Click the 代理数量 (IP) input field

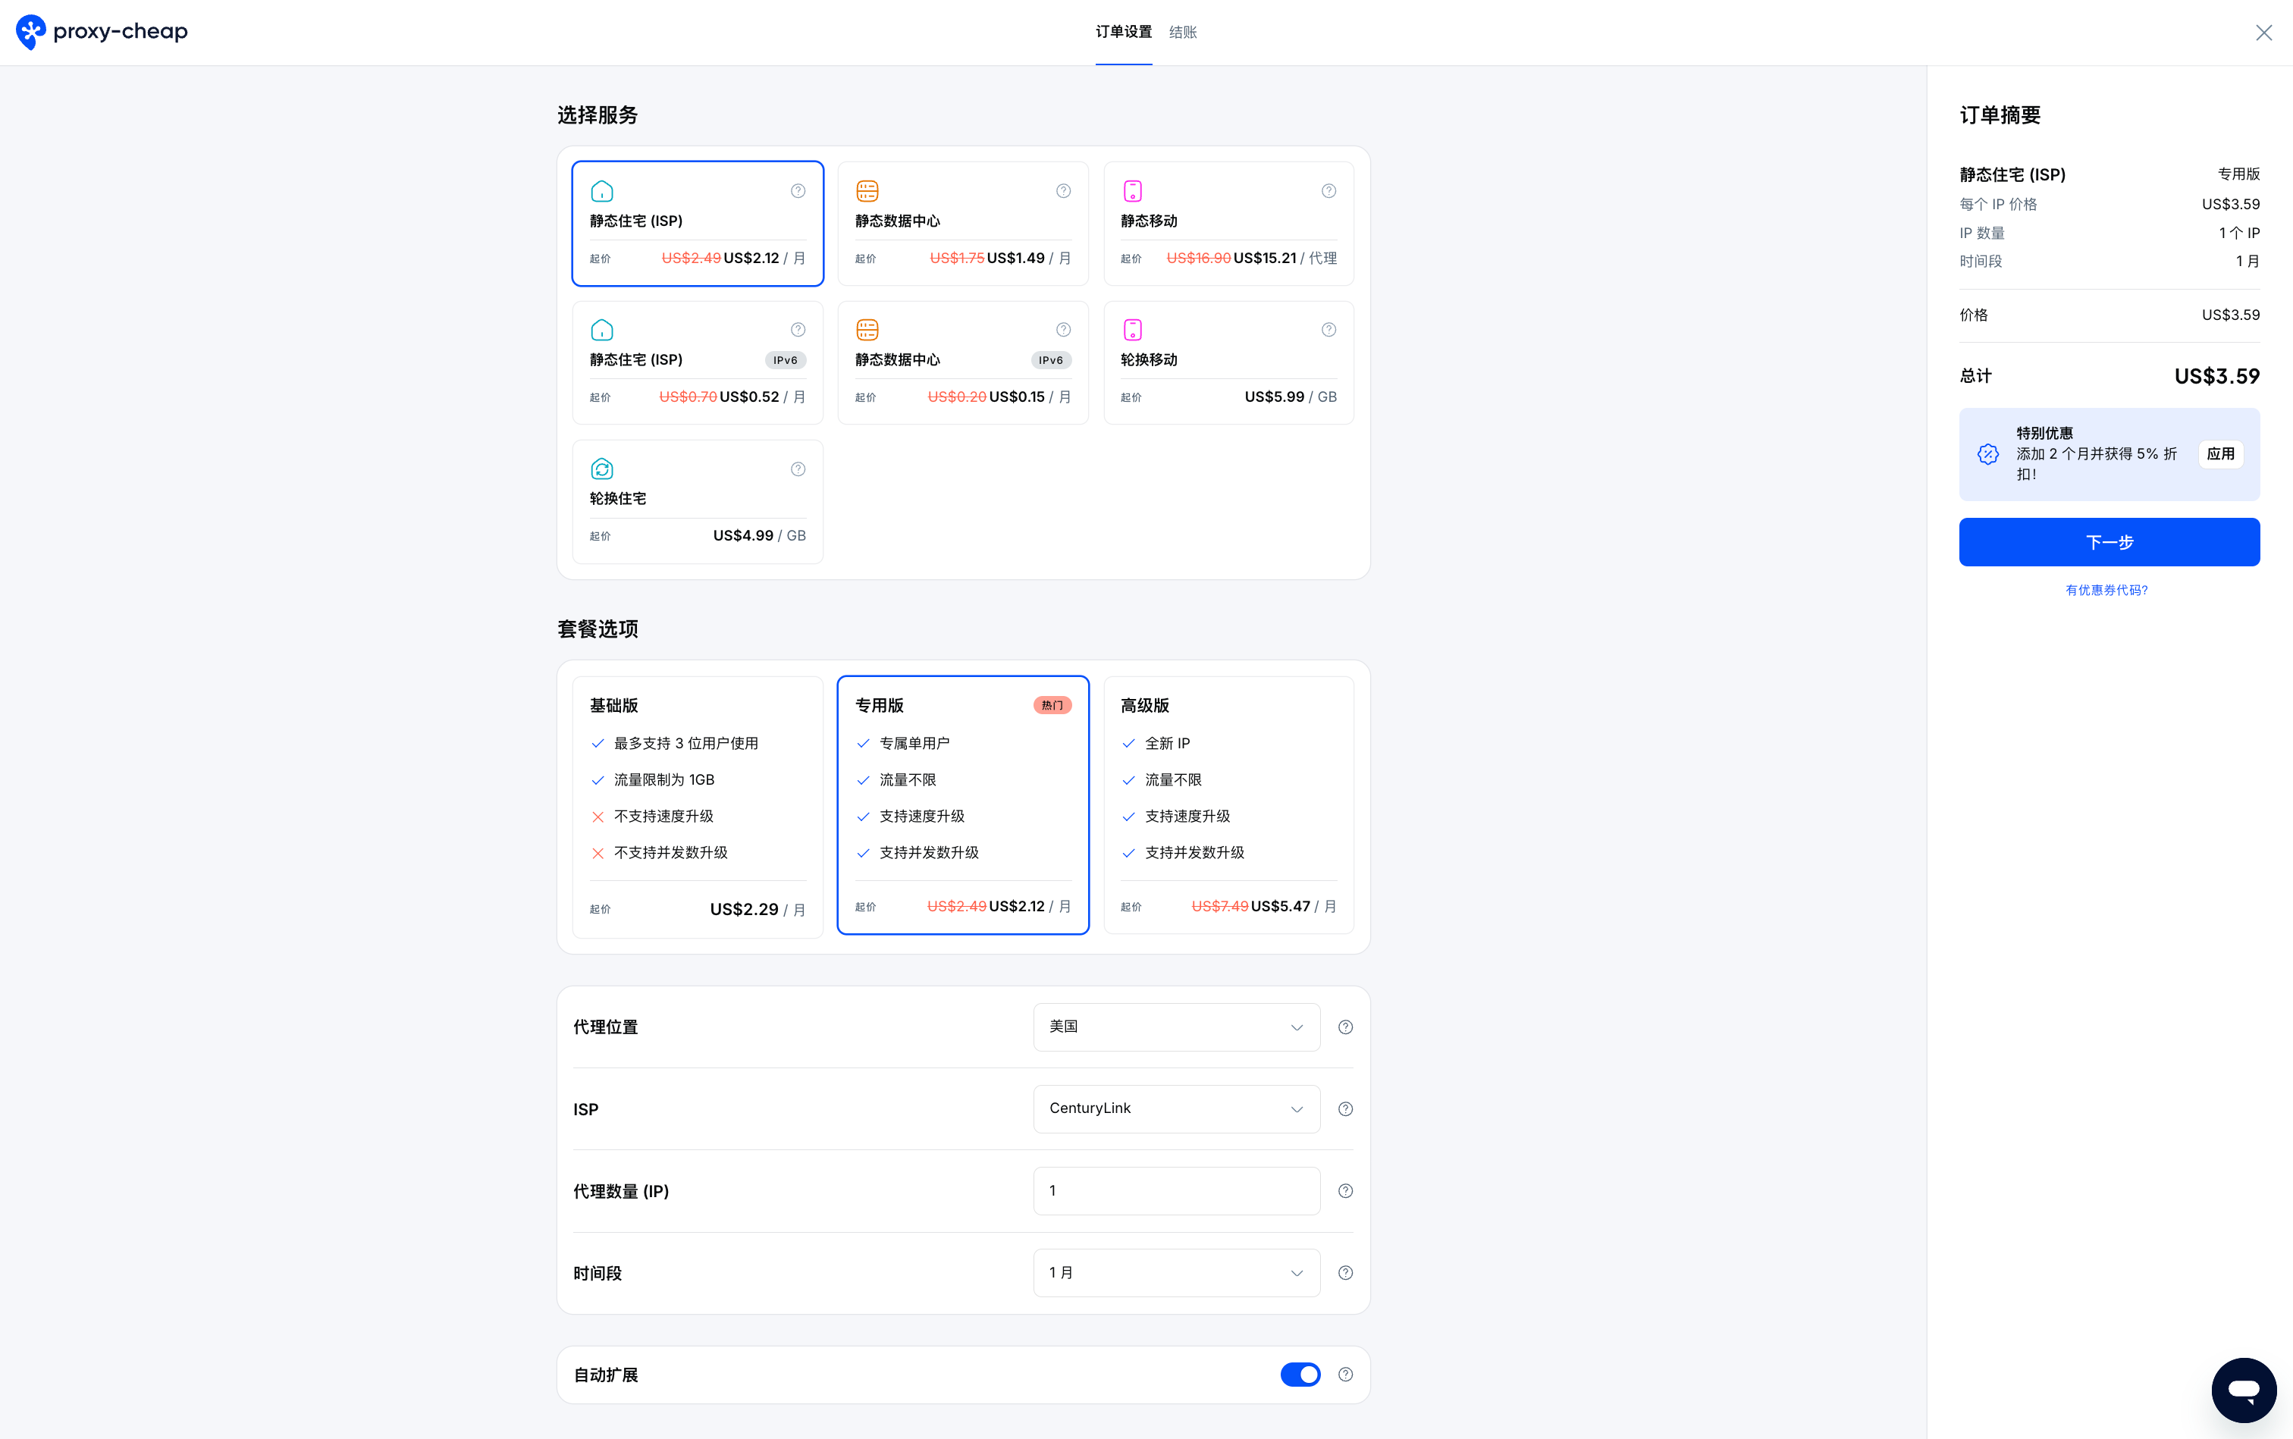click(x=1175, y=1190)
